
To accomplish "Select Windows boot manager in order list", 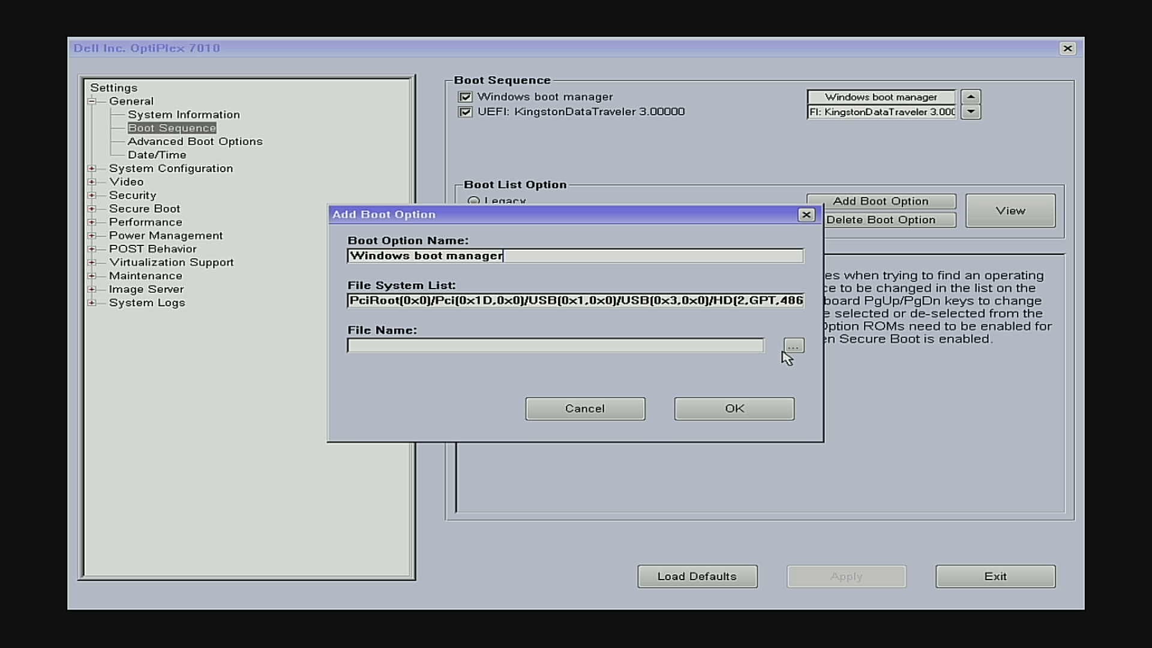I will point(881,97).
